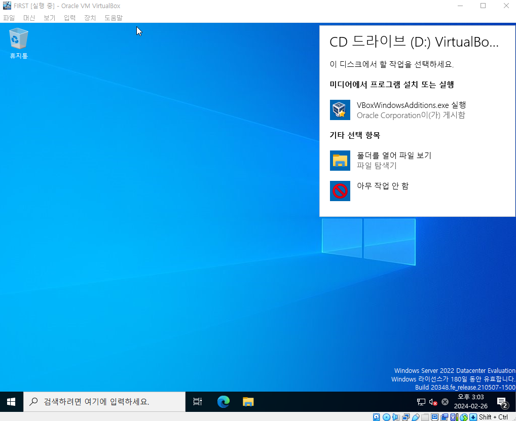
Task: Open File Explorer from the taskbar
Action: pos(248,402)
